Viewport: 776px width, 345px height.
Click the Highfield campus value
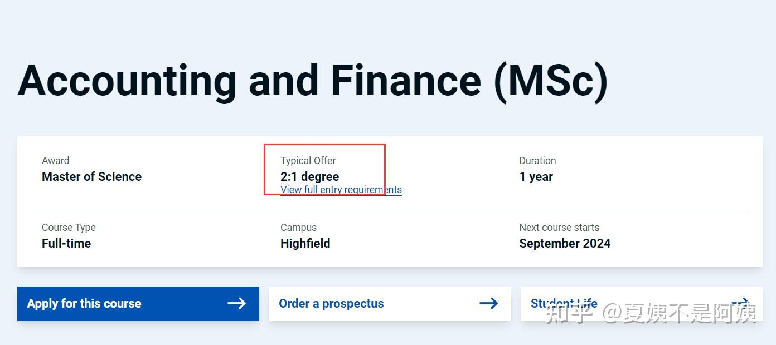305,244
